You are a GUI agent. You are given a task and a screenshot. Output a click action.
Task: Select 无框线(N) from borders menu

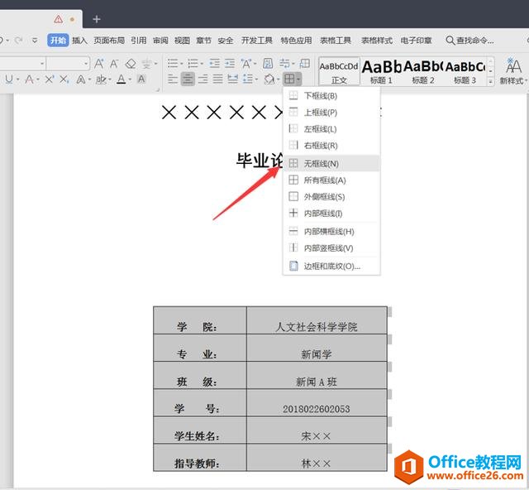pos(331,164)
